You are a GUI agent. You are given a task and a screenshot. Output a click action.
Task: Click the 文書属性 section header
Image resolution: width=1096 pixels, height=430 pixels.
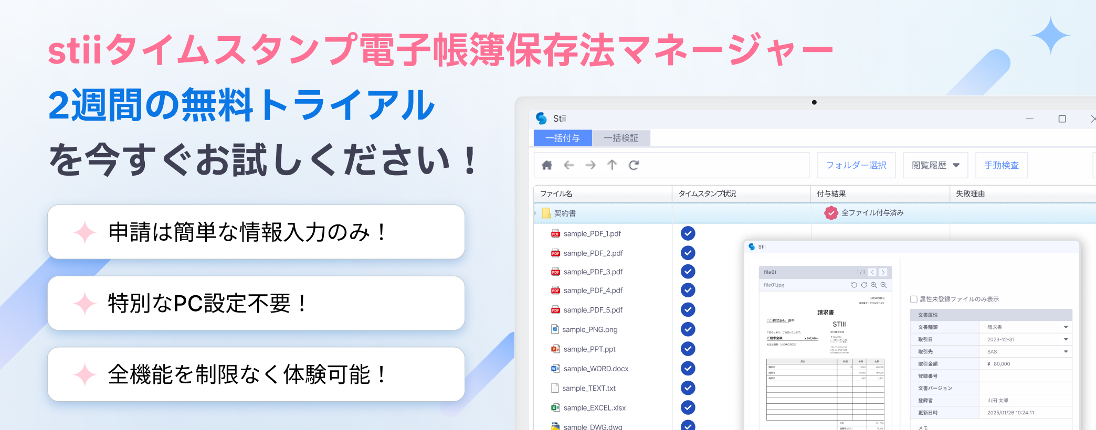991,315
